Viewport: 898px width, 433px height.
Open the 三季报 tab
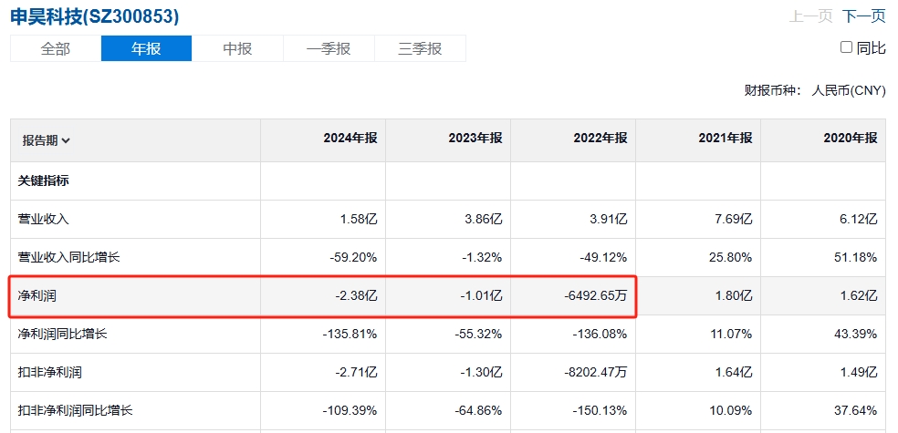[420, 48]
